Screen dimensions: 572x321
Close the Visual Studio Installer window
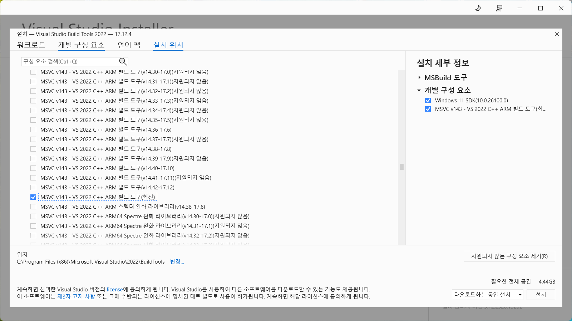[561, 8]
